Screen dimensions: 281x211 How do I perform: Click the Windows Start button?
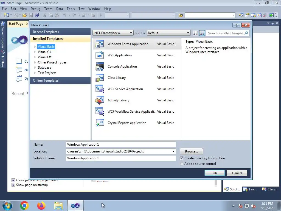tap(7, 206)
